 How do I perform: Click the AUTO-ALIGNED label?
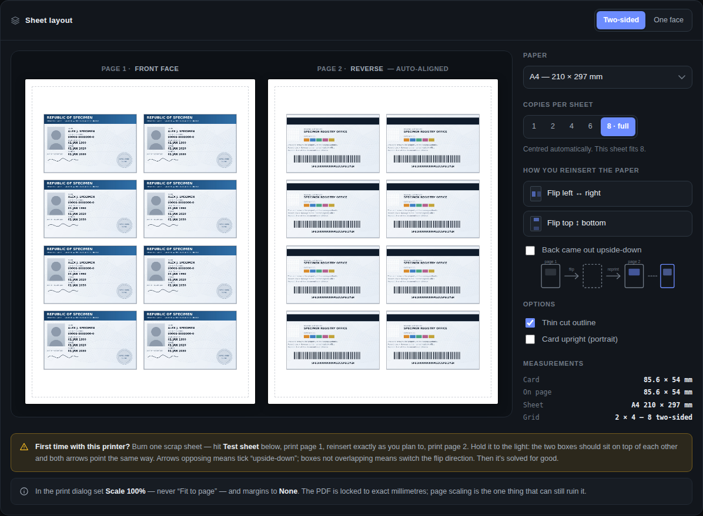click(x=422, y=69)
